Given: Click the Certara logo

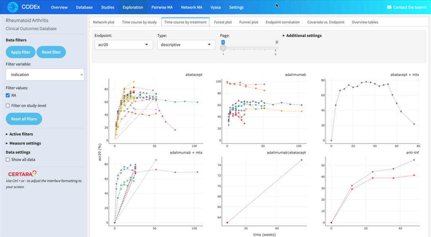Looking at the screenshot, I should point(22,173).
